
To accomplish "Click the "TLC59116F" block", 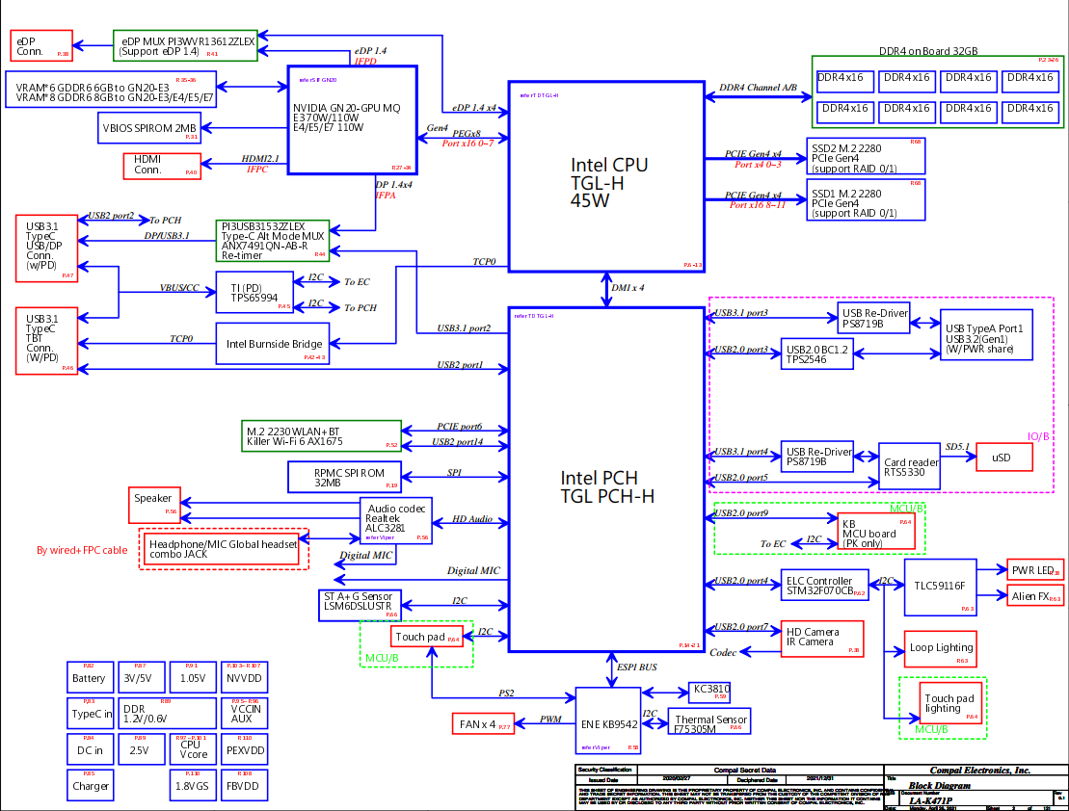I will point(941,587).
